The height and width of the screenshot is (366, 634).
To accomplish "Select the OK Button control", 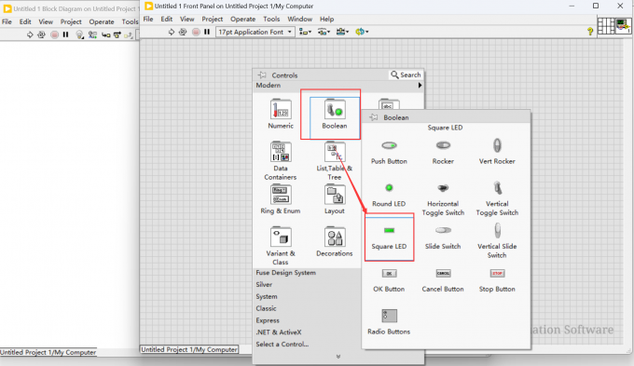I will click(x=389, y=280).
